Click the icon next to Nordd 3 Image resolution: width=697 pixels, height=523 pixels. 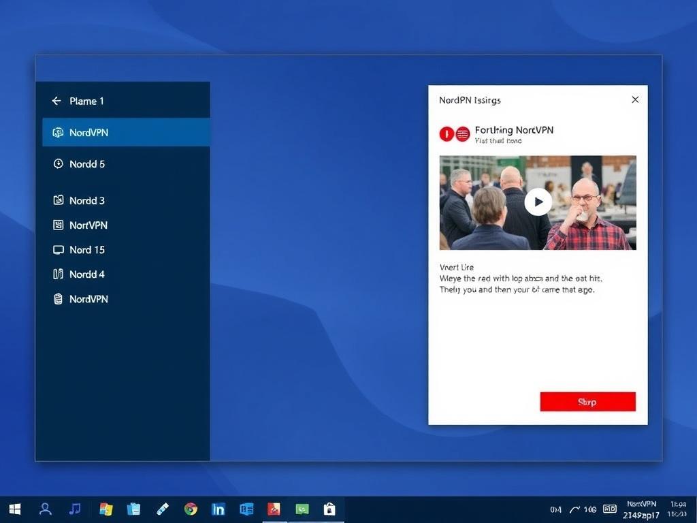(59, 200)
